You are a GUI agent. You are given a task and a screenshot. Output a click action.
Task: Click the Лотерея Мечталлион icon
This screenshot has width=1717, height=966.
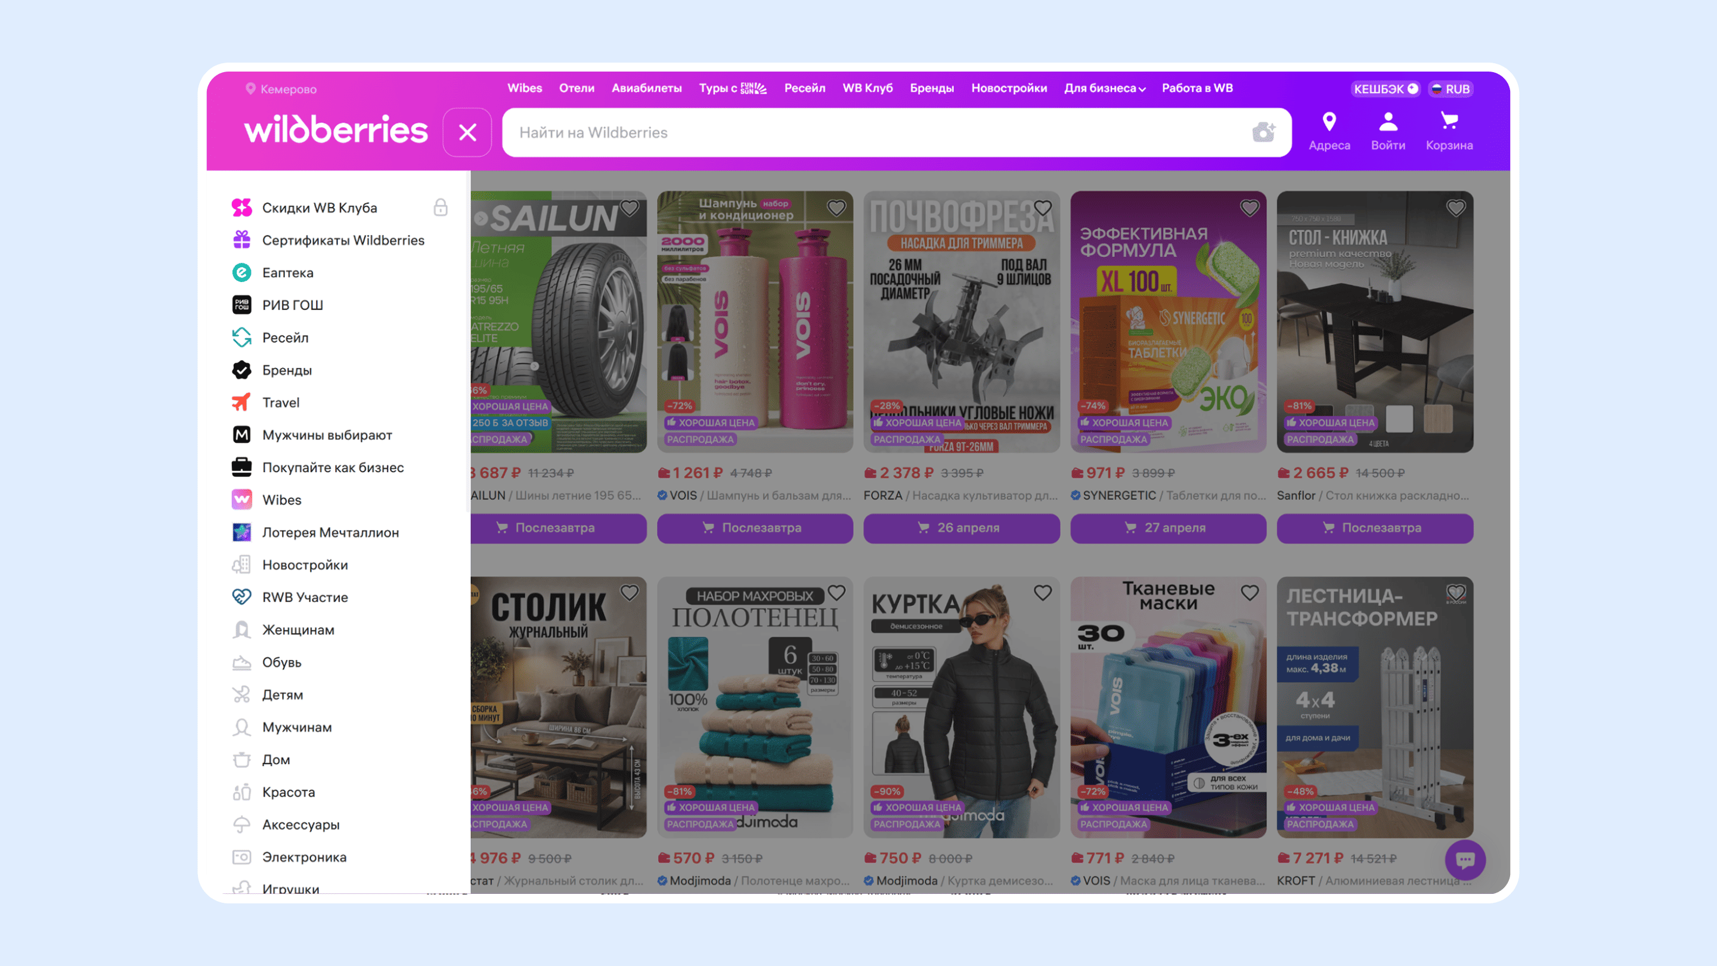pos(241,532)
